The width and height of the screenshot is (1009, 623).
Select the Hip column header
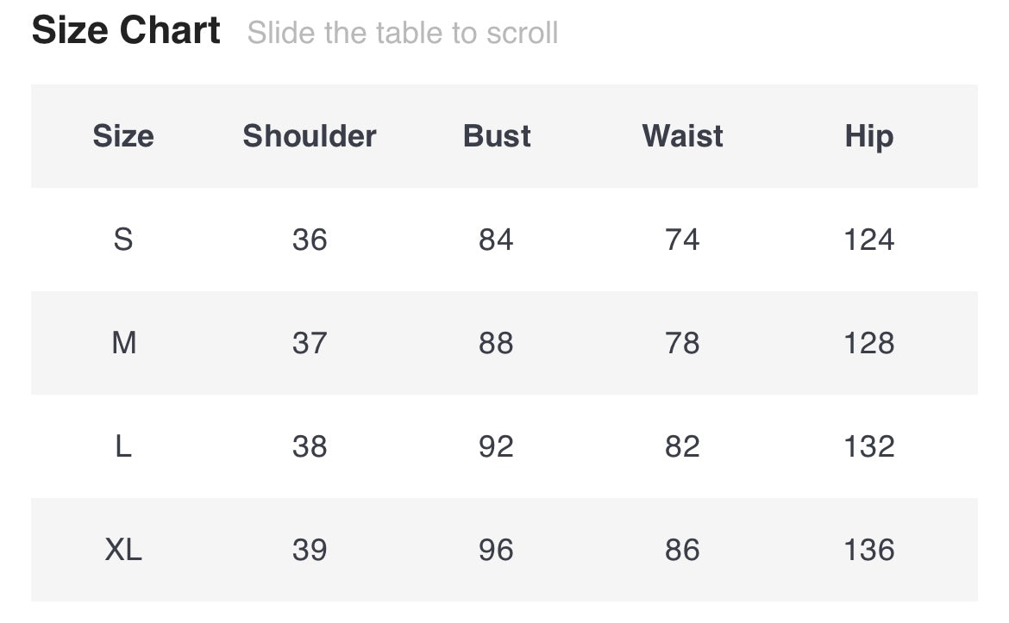click(x=868, y=136)
